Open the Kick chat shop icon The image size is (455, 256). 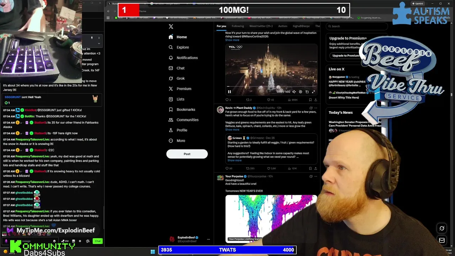73,241
